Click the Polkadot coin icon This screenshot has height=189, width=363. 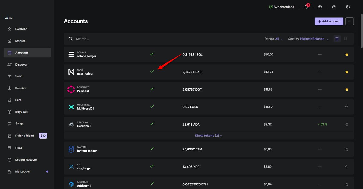pos(71,89)
